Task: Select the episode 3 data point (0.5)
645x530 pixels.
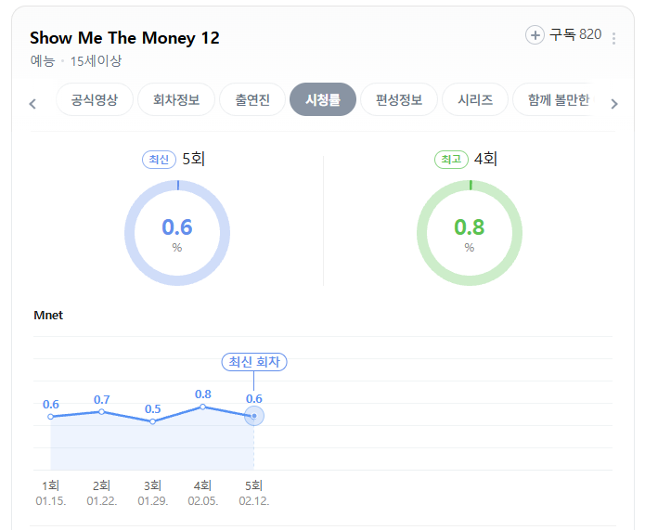Action: (x=153, y=421)
